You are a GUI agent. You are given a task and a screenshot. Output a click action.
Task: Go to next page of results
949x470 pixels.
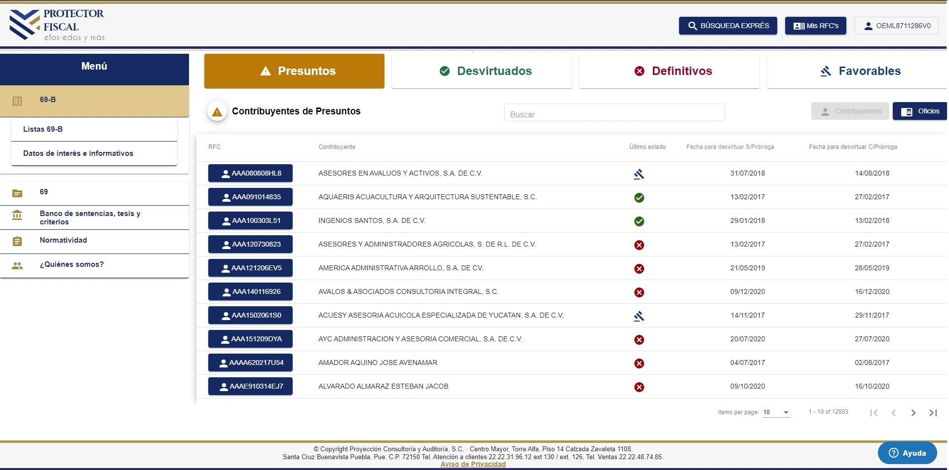[913, 412]
